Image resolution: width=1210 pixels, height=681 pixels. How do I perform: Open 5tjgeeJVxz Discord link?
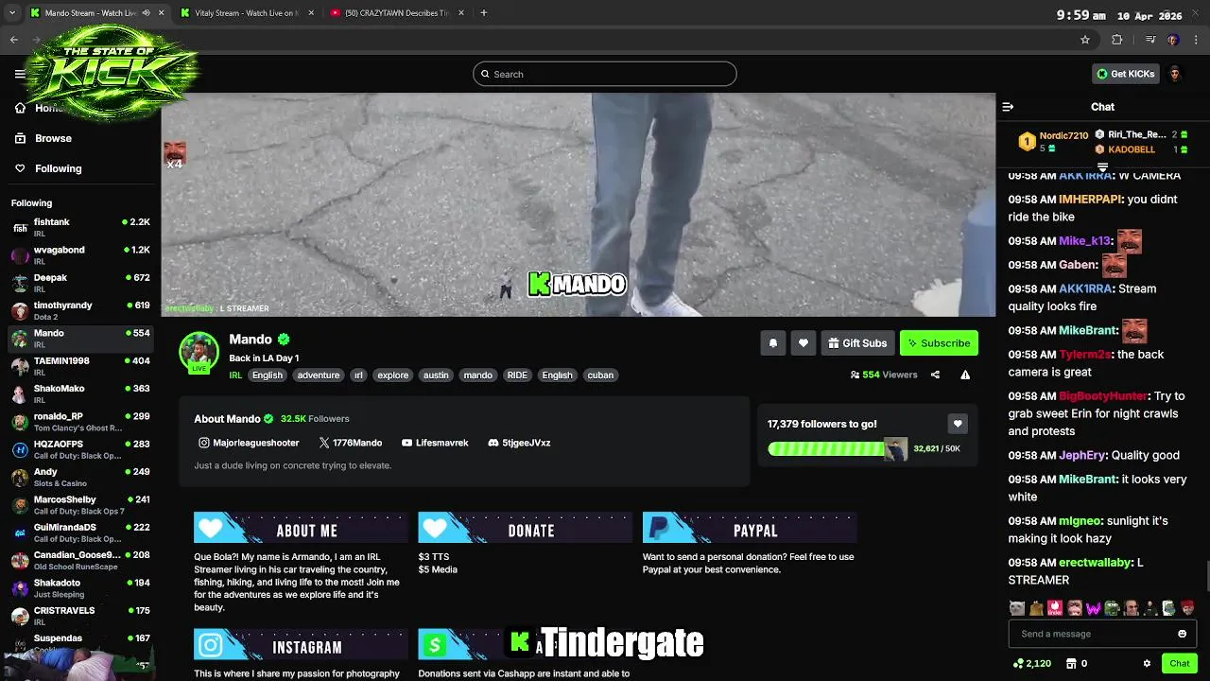[x=519, y=443]
